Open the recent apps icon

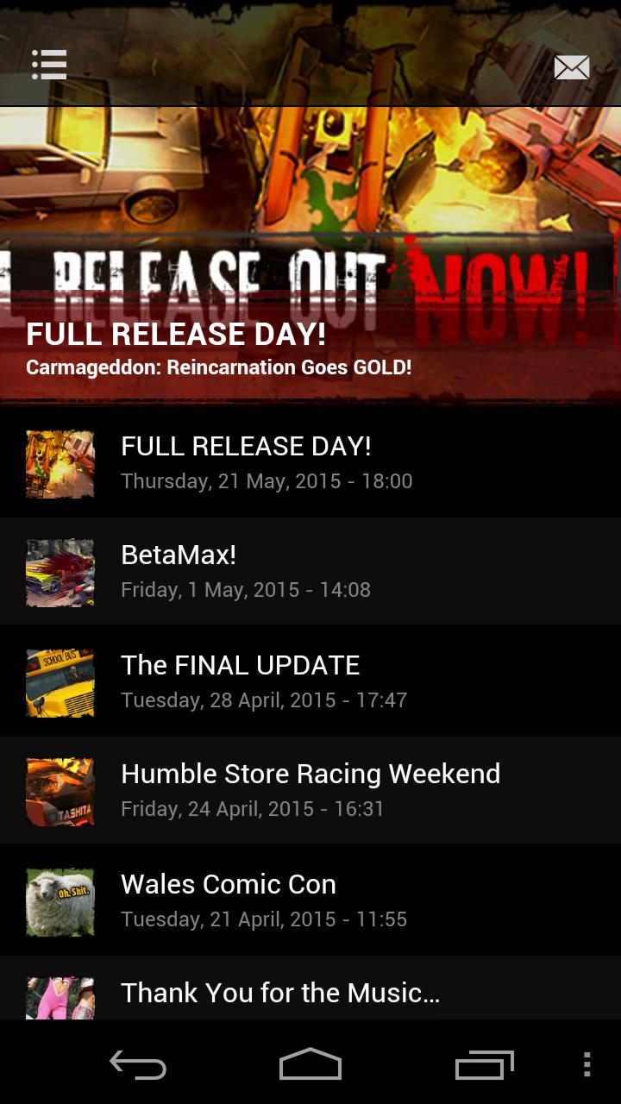point(484,1065)
